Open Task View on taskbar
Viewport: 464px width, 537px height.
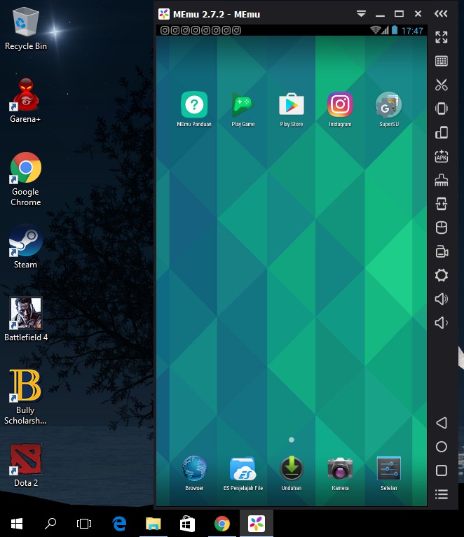click(84, 524)
